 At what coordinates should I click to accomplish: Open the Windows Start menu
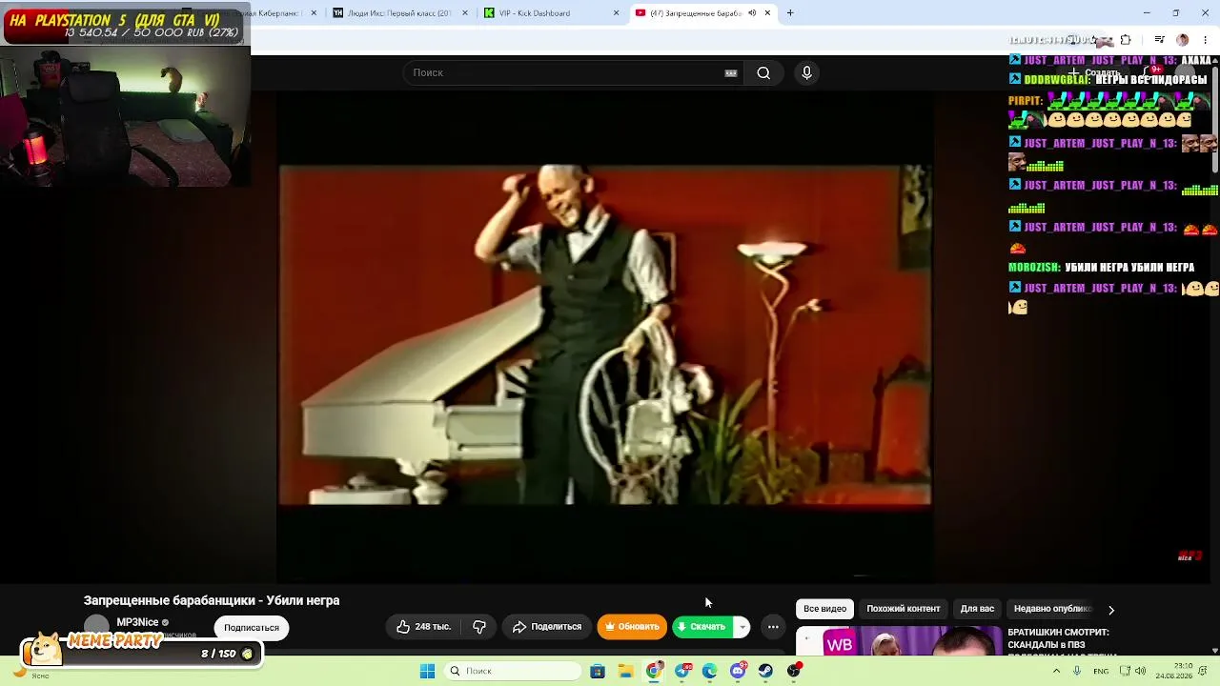(427, 671)
